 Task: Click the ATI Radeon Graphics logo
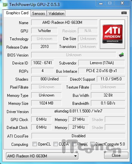pos(112,34)
